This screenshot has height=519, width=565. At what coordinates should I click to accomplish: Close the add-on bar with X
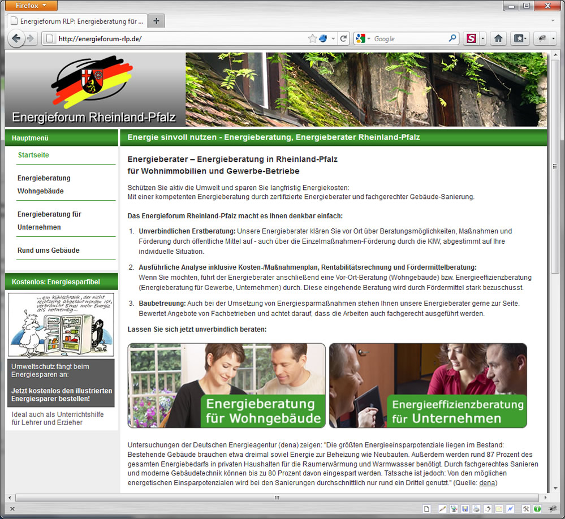coord(12,509)
